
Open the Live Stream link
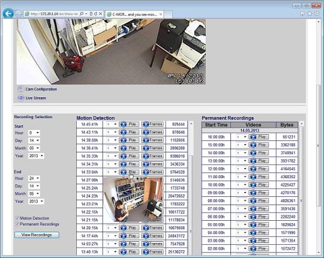tap(36, 98)
